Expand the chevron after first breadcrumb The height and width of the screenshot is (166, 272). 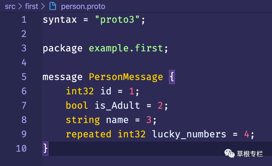click(x=43, y=7)
